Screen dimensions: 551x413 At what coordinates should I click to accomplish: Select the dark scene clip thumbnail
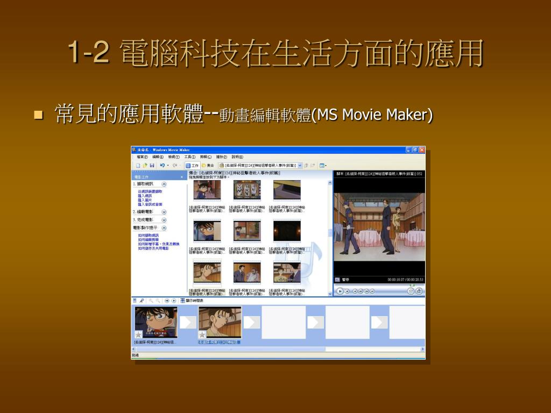pyautogui.click(x=287, y=231)
